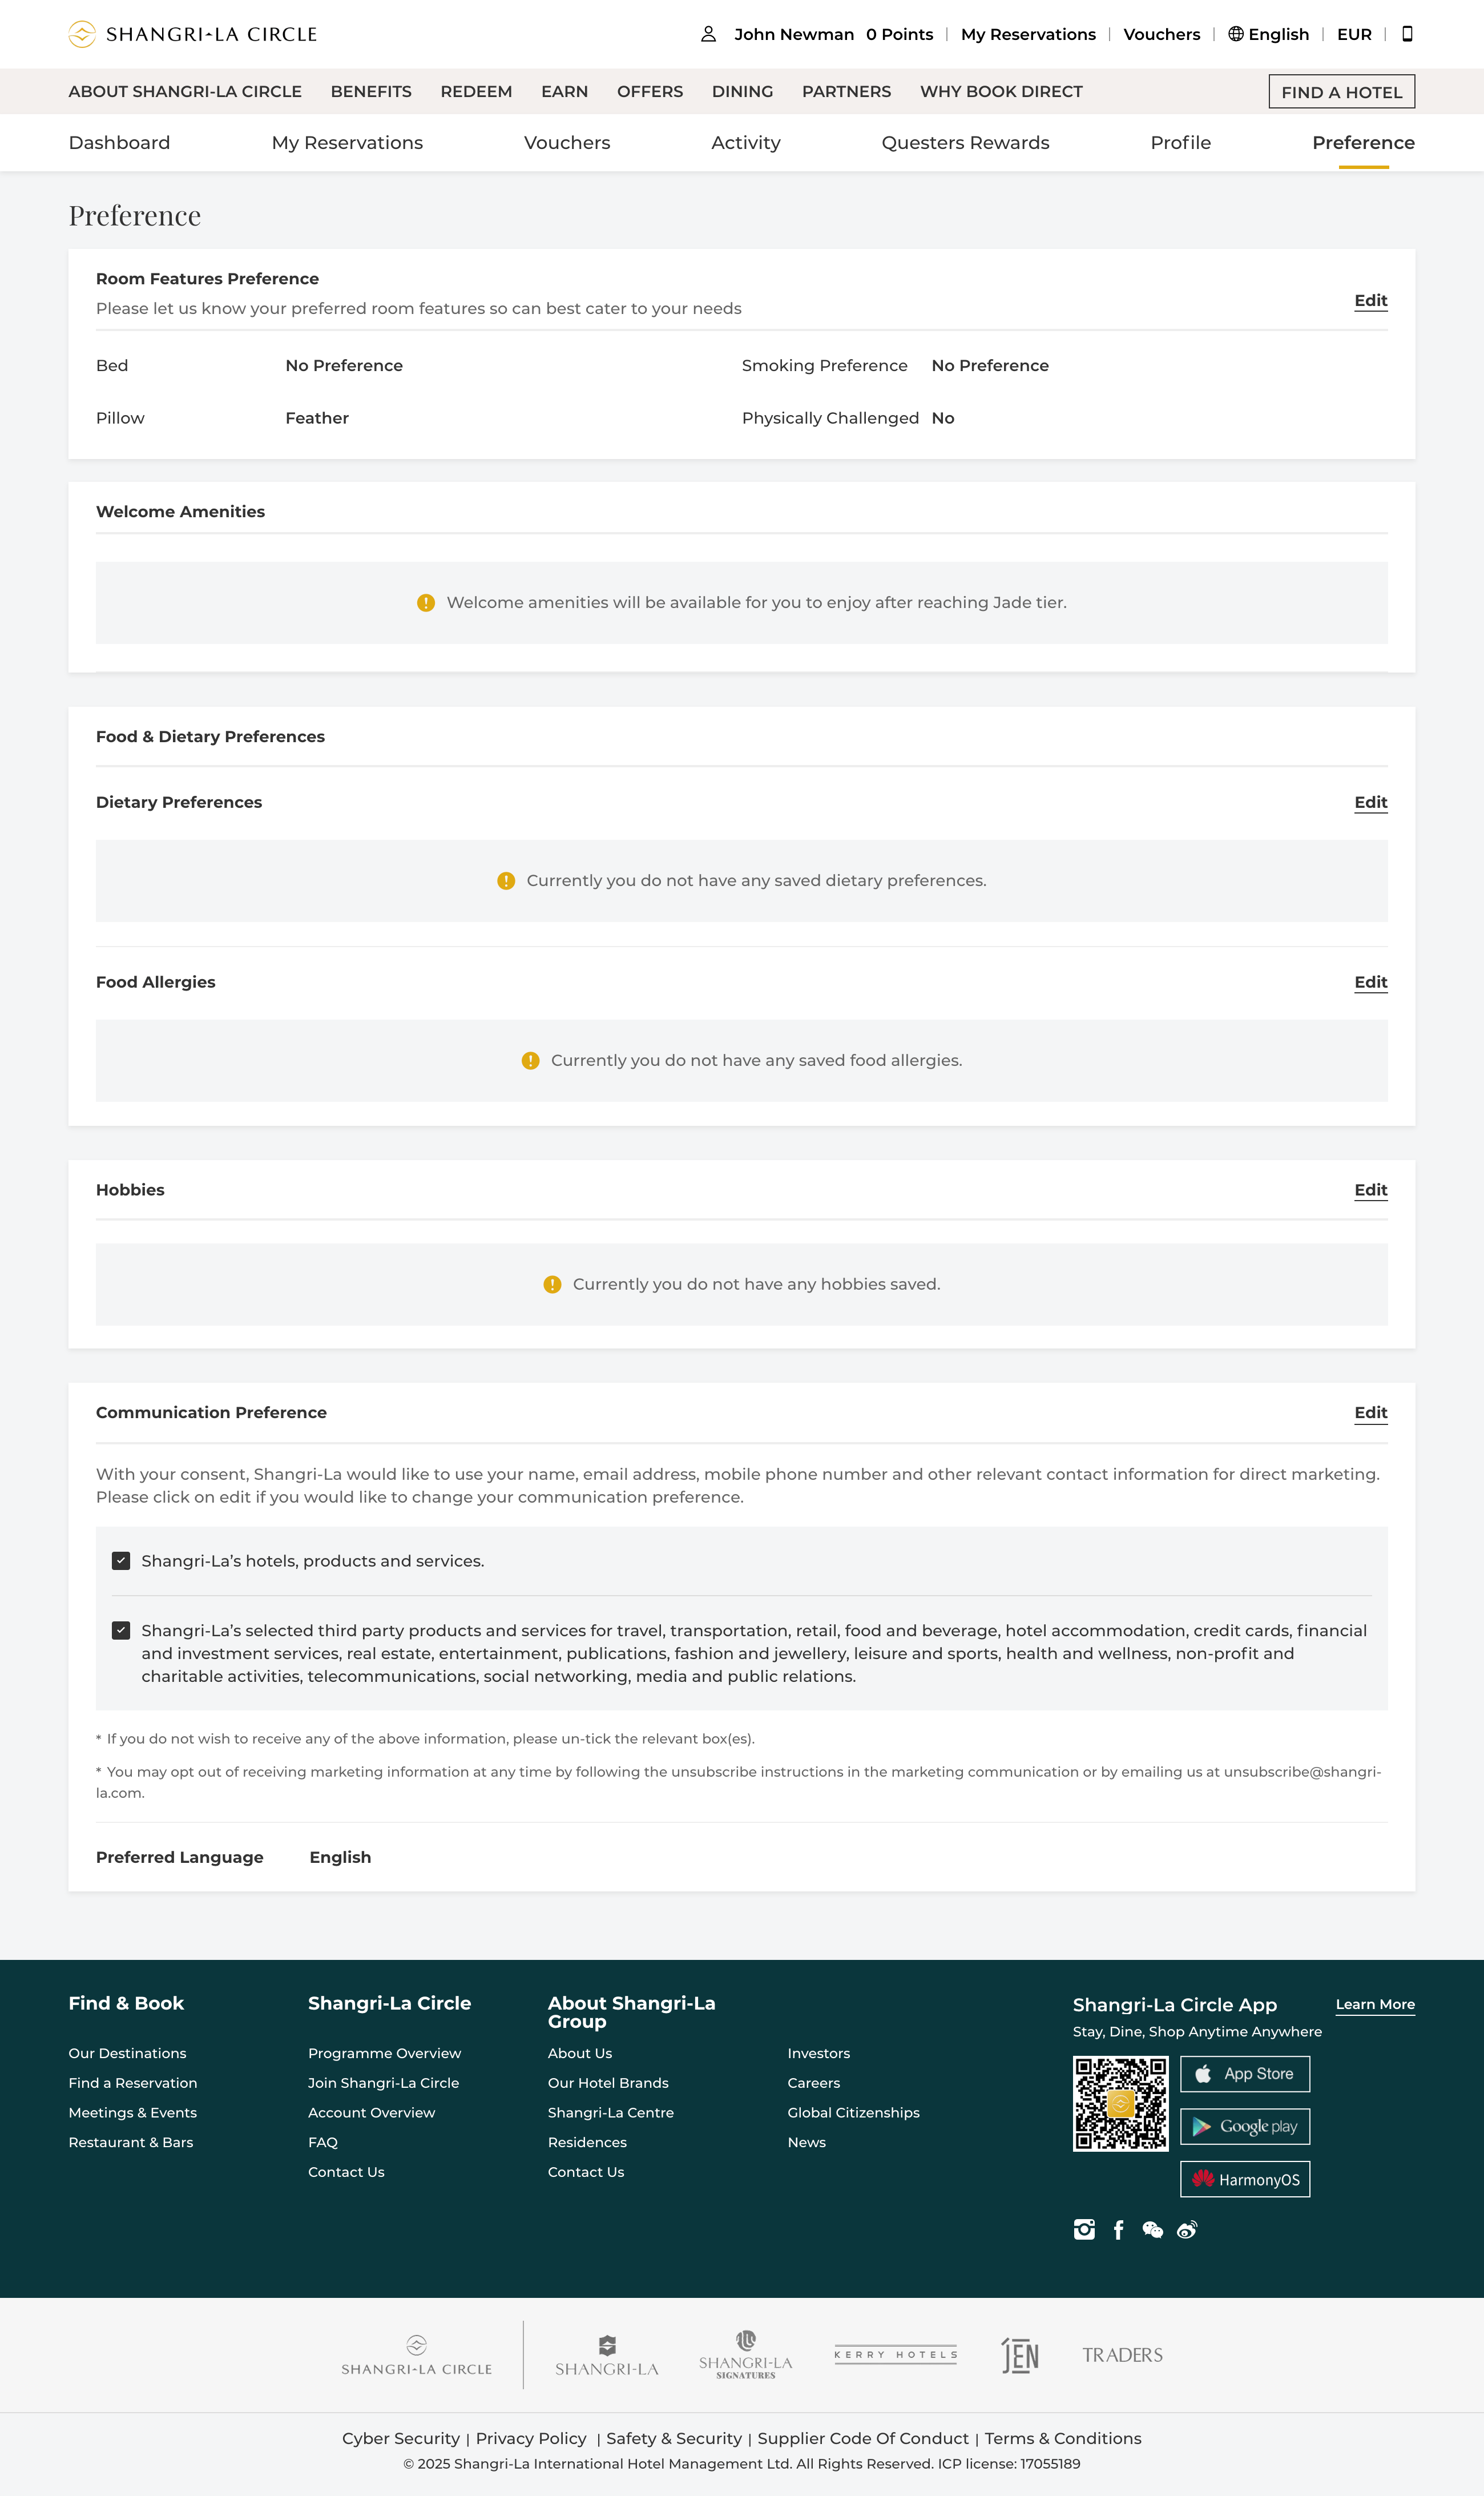
Task: Click the FIND A HOTEL button
Action: pyautogui.click(x=1341, y=92)
